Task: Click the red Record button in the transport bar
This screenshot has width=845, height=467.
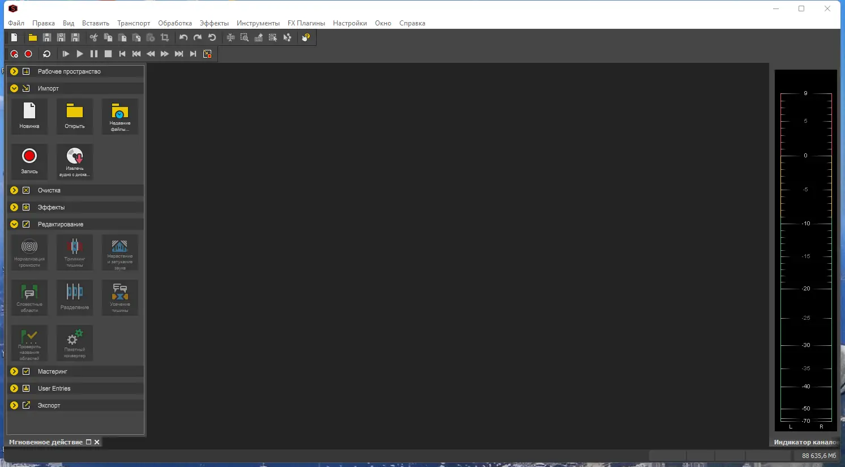Action: [28, 54]
